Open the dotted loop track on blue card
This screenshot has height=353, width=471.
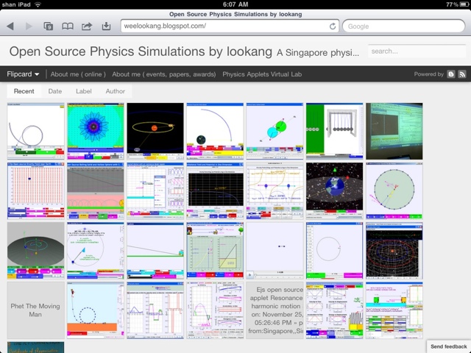pos(96,310)
